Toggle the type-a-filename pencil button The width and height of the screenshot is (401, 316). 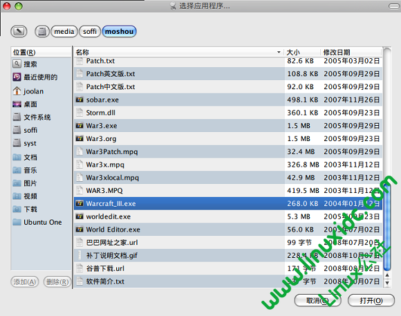(x=19, y=32)
